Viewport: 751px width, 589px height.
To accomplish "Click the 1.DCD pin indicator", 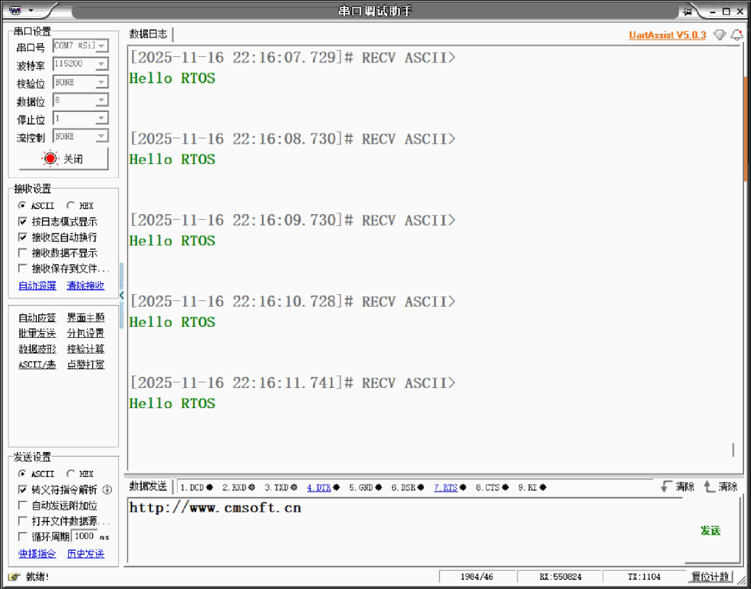I will click(196, 487).
